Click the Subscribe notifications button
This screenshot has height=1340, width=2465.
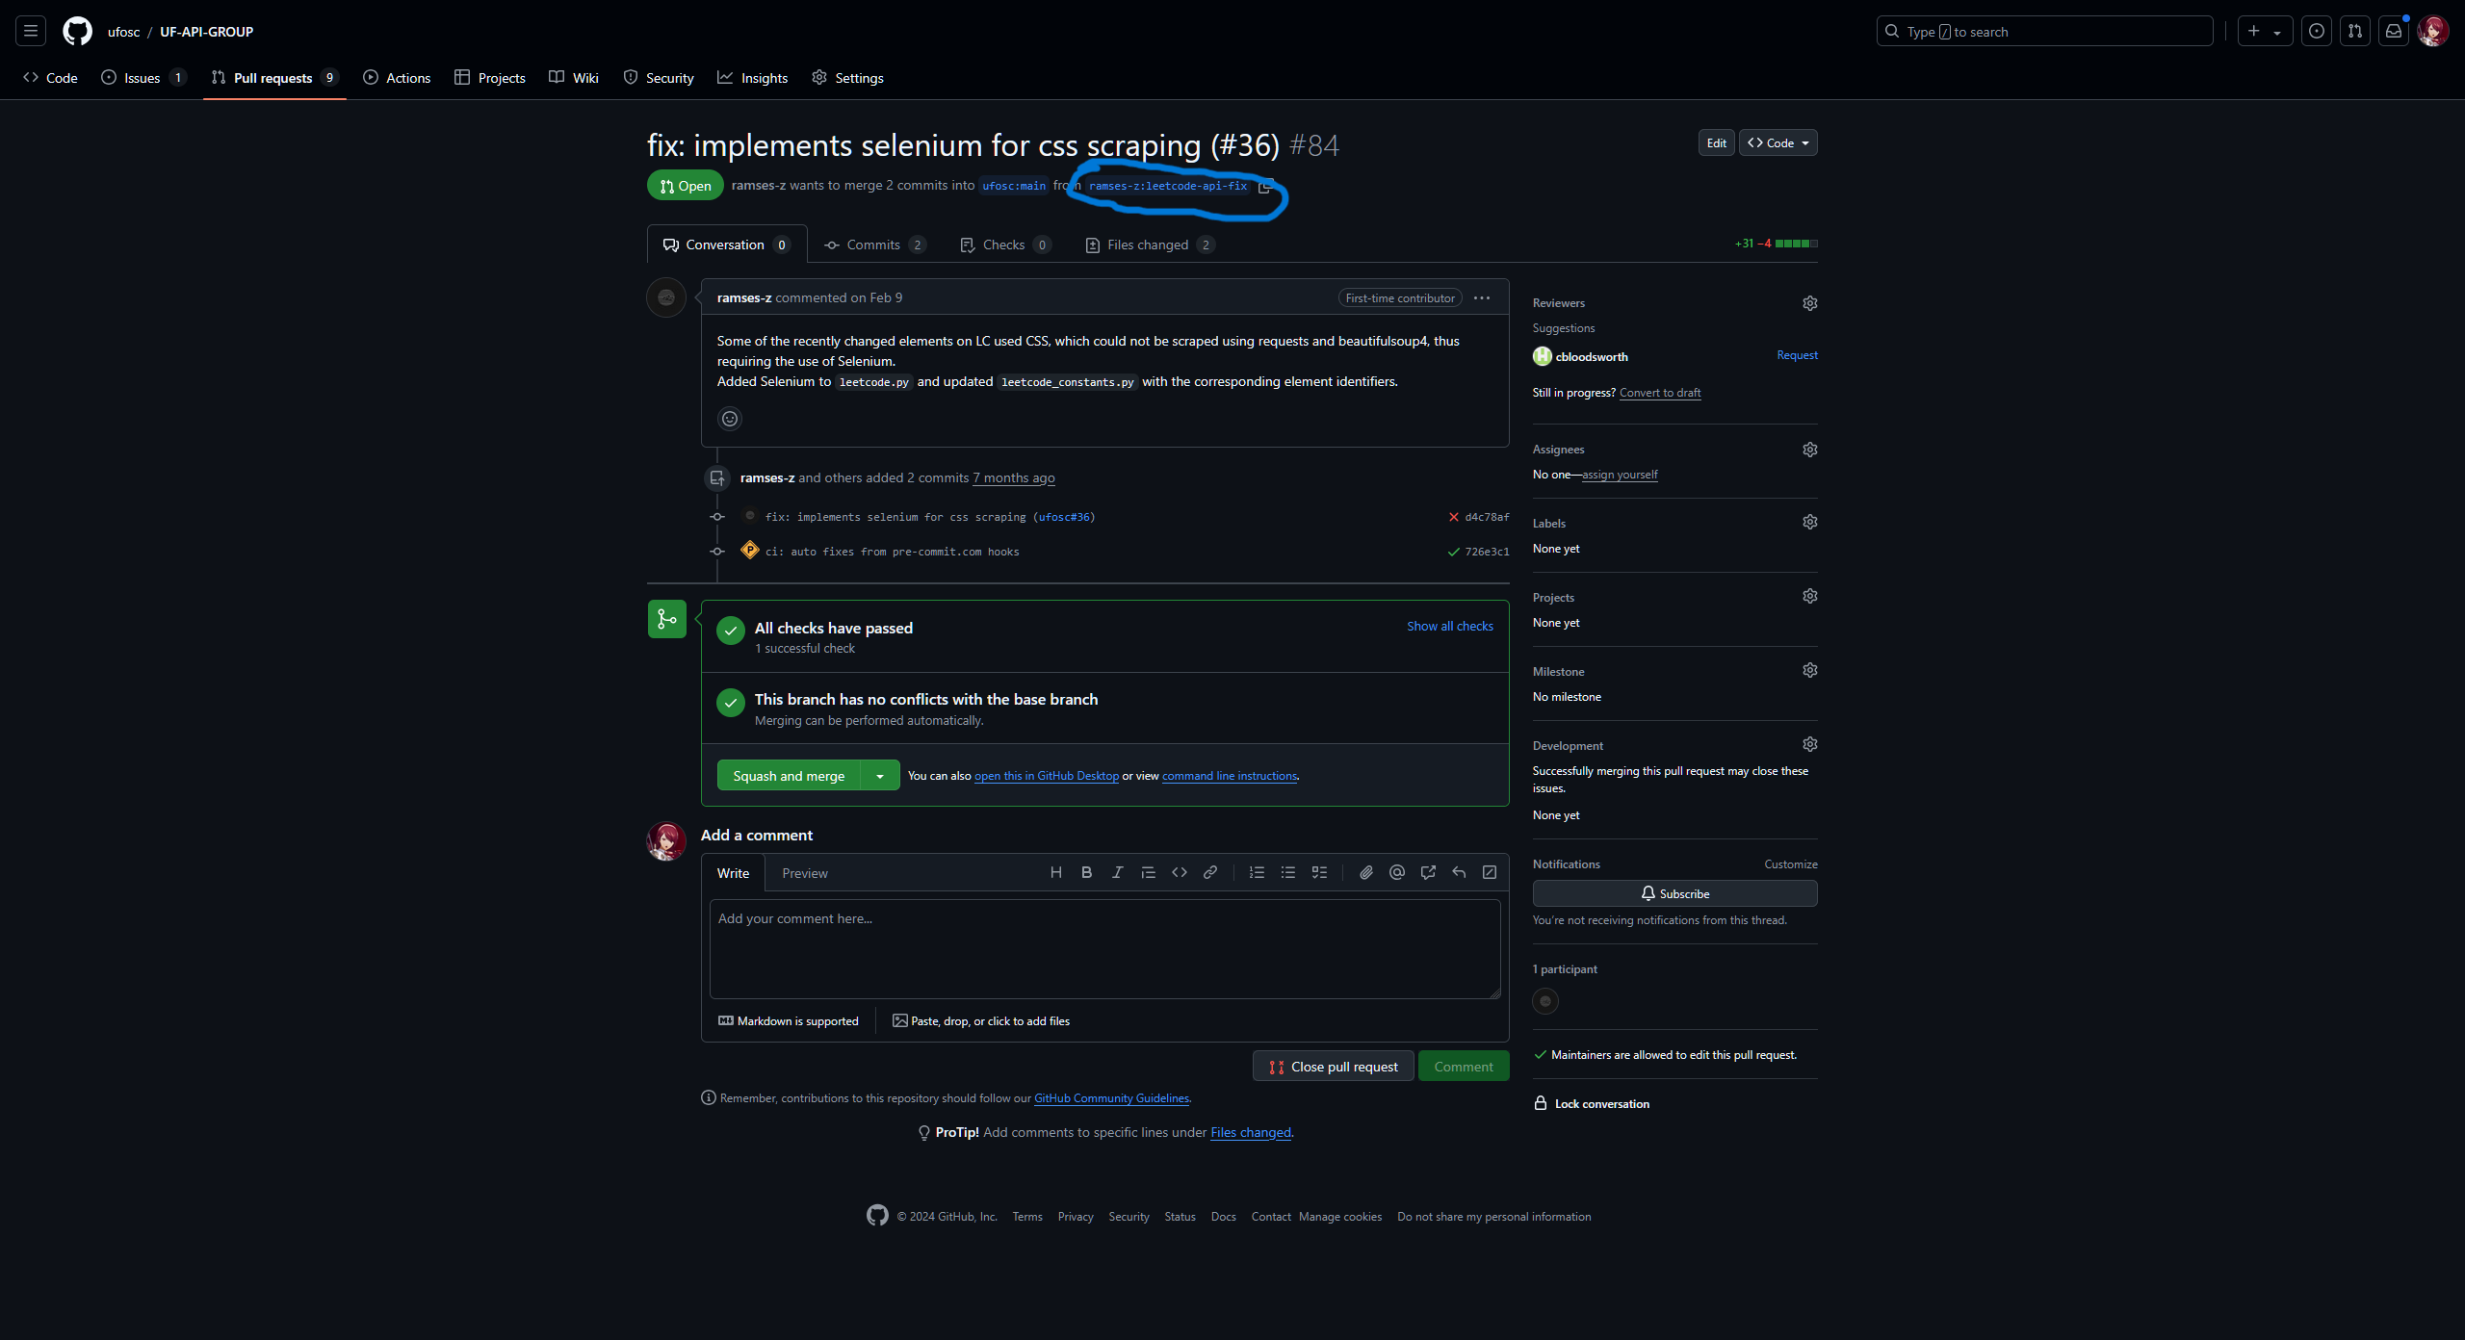(1674, 892)
